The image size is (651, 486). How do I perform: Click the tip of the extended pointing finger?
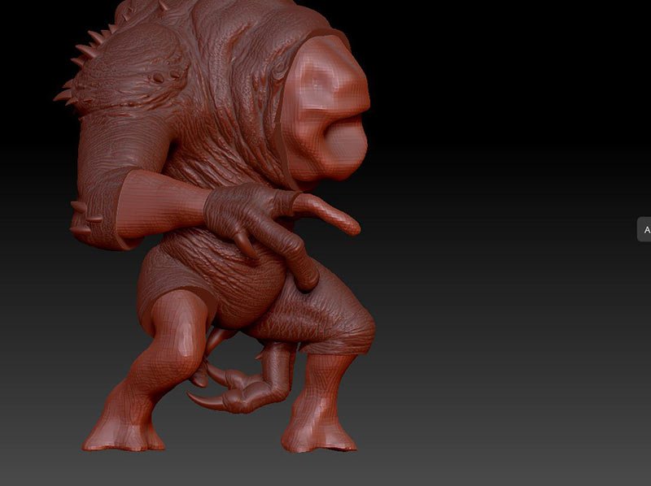[352, 225]
